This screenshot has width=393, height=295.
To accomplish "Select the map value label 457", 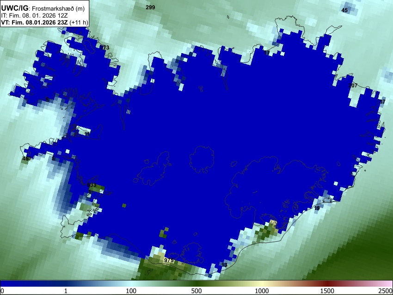I will pos(27,159).
